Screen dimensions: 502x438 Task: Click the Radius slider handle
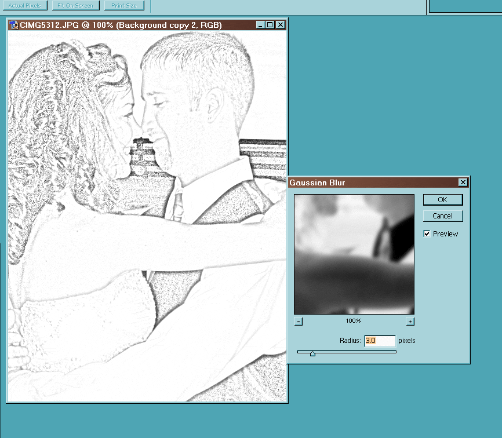click(312, 353)
